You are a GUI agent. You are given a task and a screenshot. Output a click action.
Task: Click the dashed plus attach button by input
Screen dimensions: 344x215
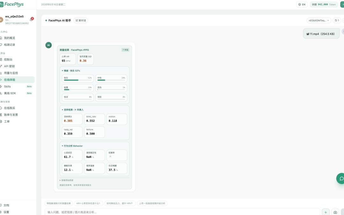[x=326, y=212]
